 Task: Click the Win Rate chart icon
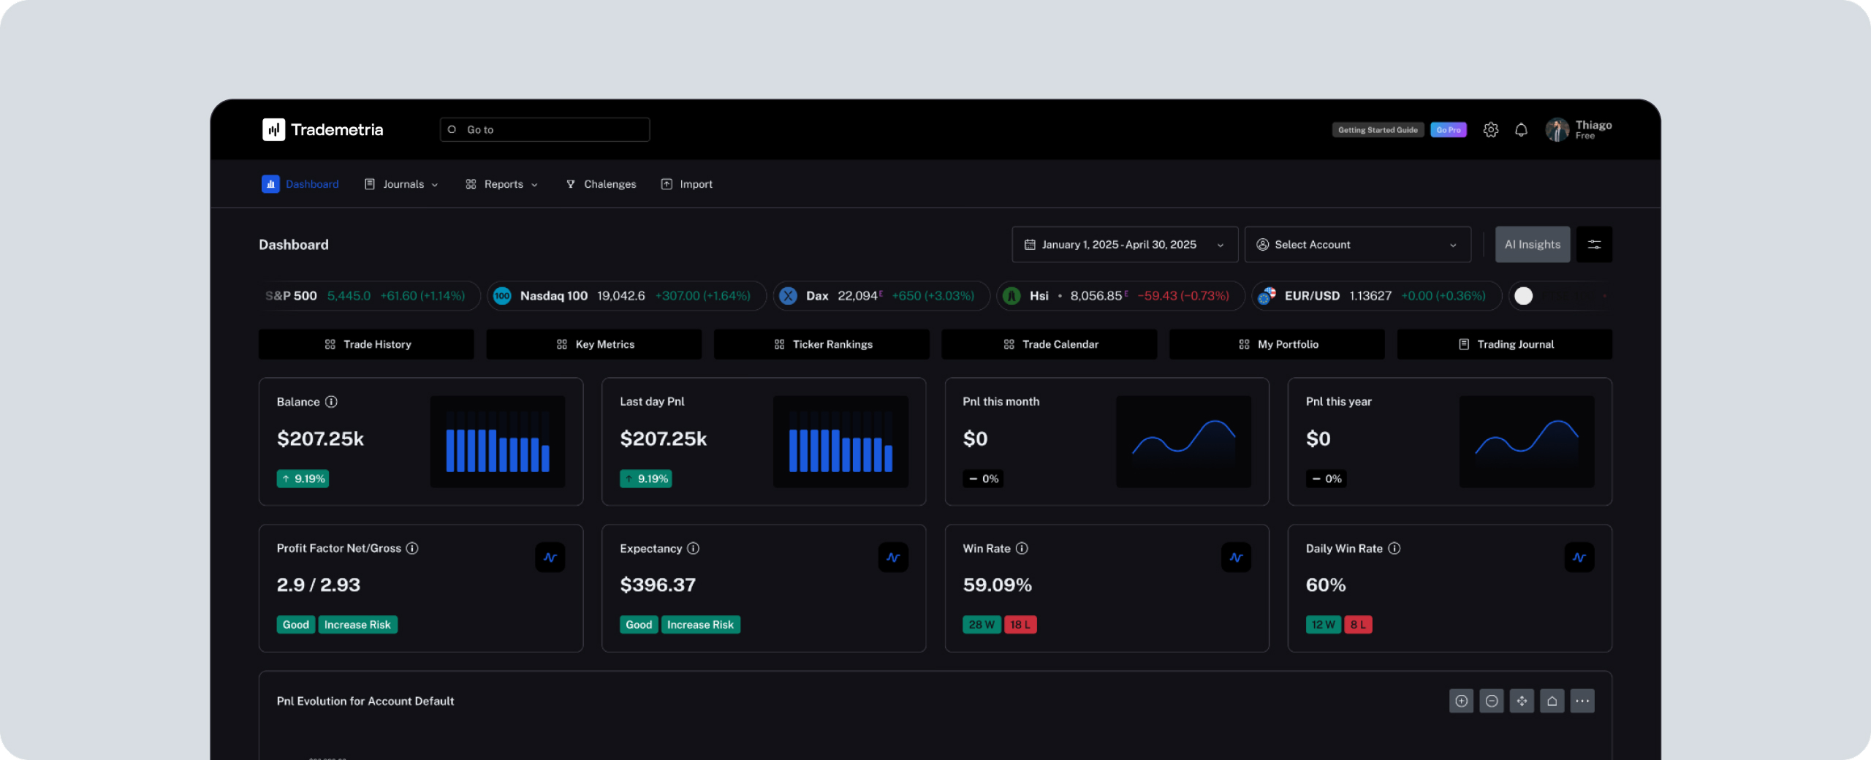[x=1236, y=558]
